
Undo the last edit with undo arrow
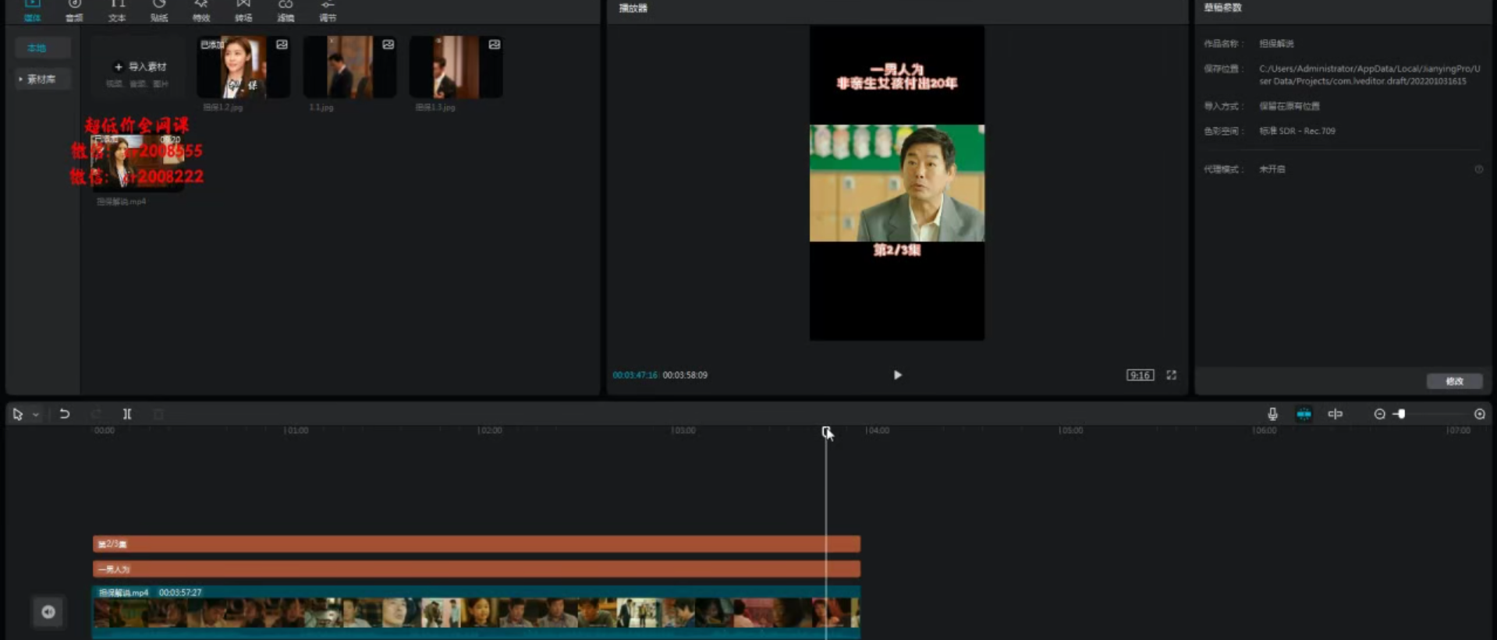(x=65, y=414)
